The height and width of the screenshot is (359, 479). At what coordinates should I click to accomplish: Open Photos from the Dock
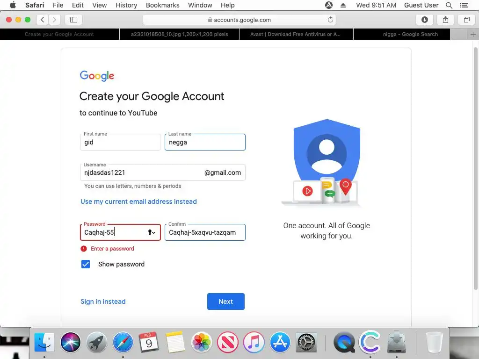tap(201, 342)
